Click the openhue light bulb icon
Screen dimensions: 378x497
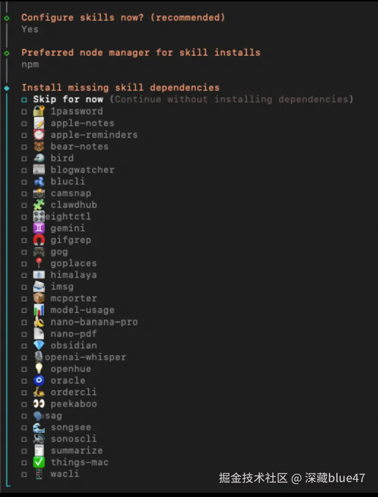pos(39,369)
